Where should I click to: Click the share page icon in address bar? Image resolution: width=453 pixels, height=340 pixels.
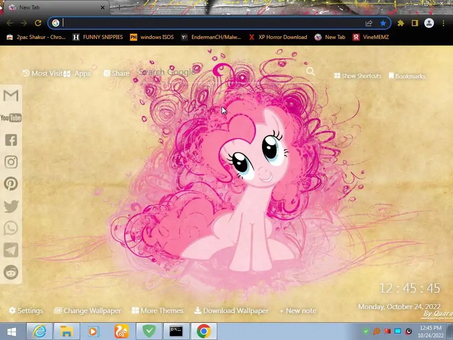tap(369, 23)
